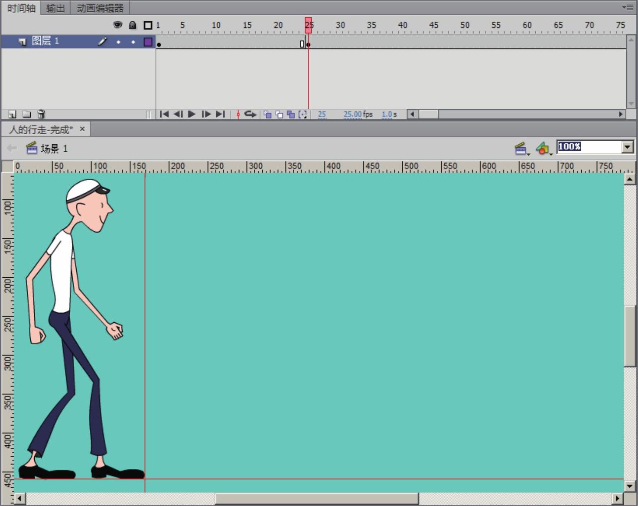Click the stage horizontal scrollbar thumb

tap(317, 499)
